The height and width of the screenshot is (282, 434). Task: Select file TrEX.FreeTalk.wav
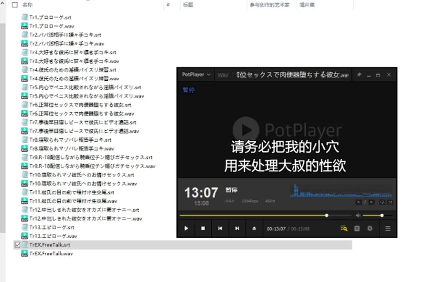[47, 254]
